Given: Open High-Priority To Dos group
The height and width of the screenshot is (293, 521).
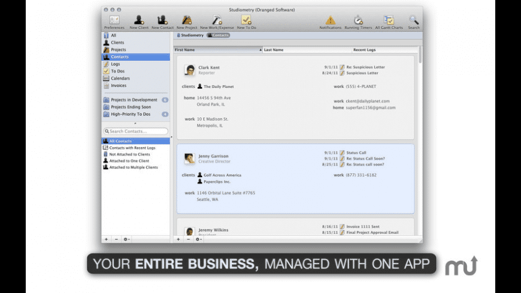Looking at the screenshot, I should [x=130, y=114].
